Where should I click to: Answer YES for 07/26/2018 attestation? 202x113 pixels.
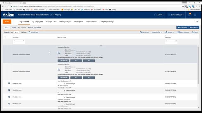coord(76,61)
